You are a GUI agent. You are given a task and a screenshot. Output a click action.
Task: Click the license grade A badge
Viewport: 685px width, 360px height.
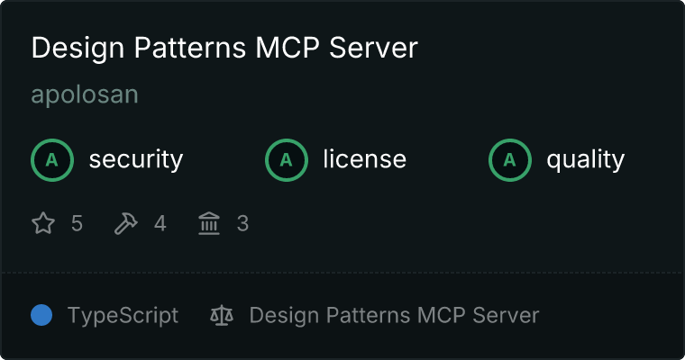point(287,160)
